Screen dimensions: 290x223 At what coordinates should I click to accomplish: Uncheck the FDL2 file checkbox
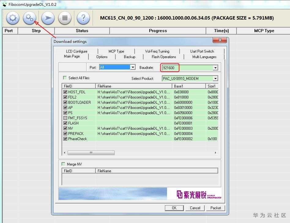(x=65, y=97)
